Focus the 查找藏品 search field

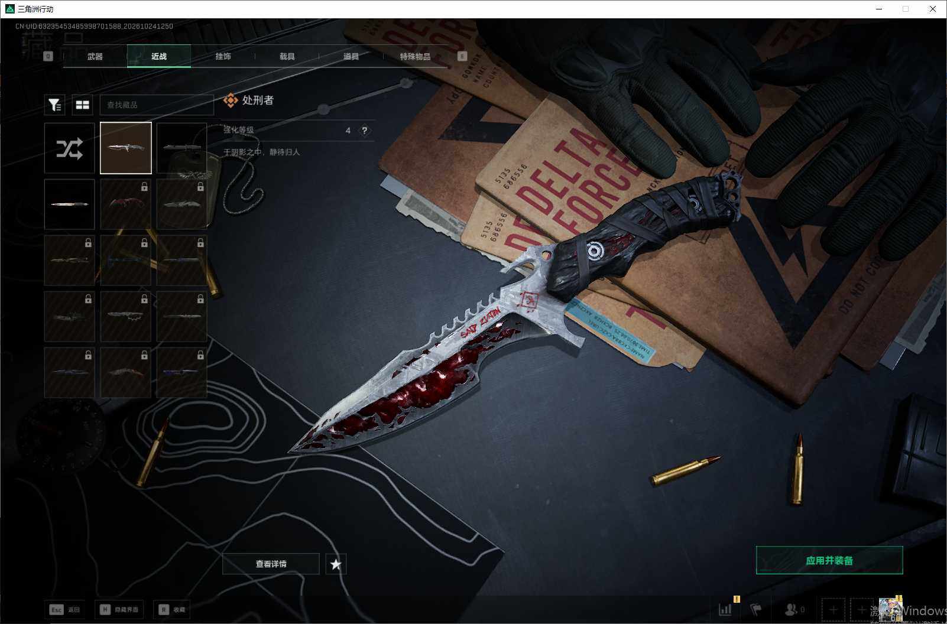tap(157, 105)
